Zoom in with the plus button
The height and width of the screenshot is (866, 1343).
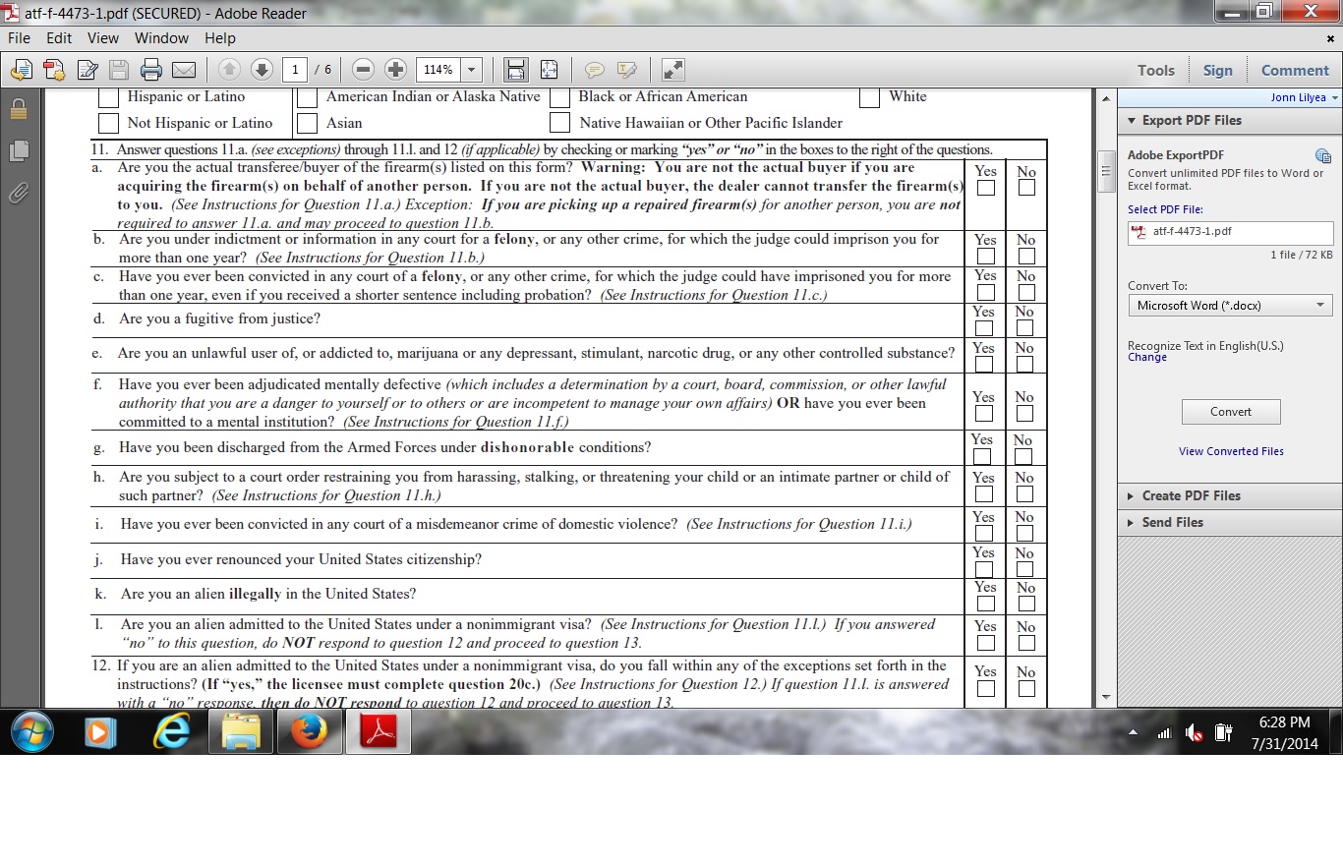pos(395,70)
